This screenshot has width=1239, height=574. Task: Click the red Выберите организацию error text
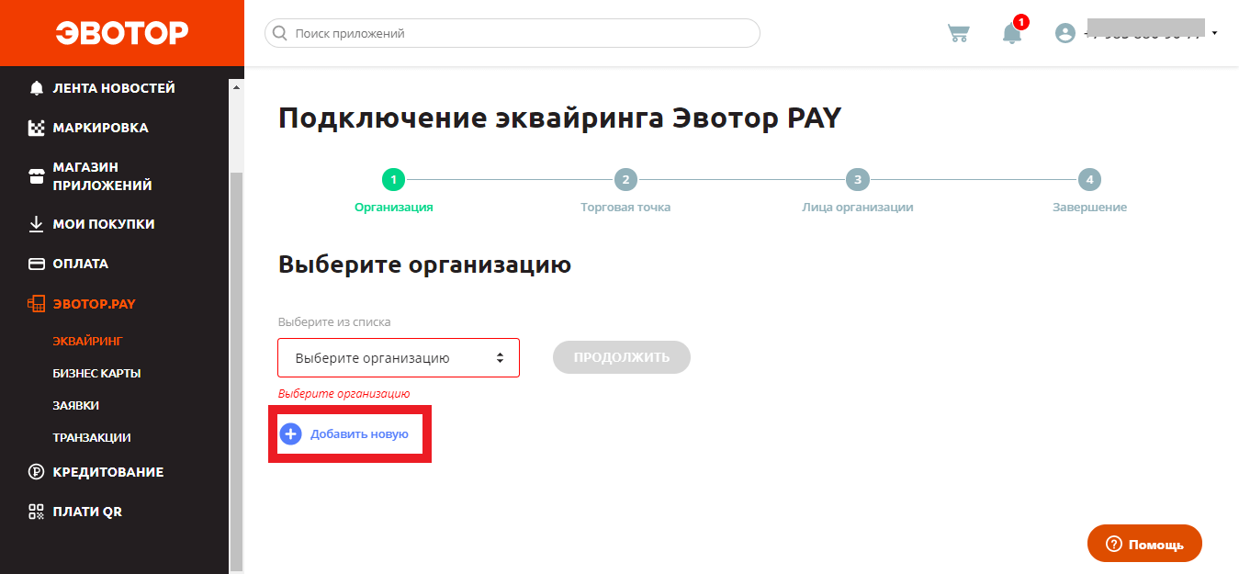click(x=344, y=394)
